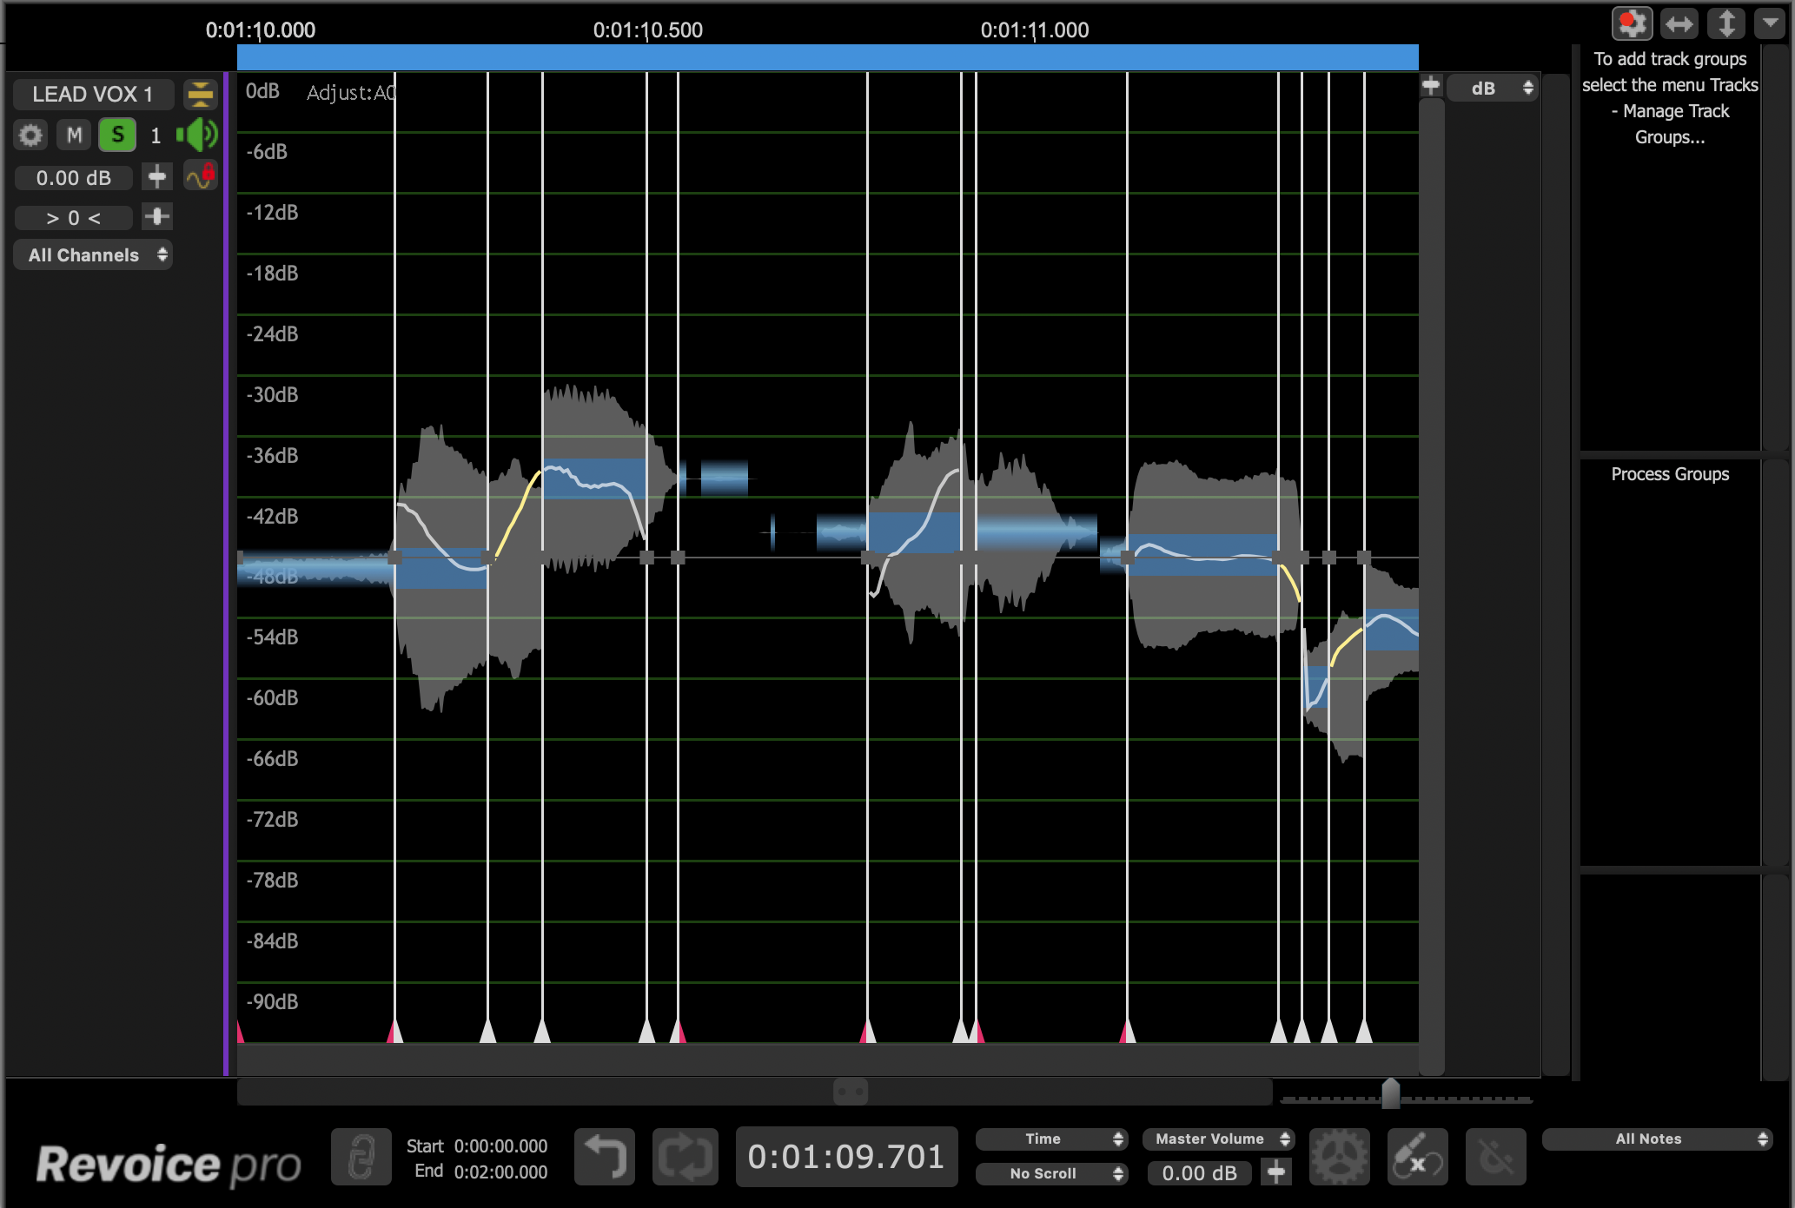Click the loop playback icon
Viewport: 1795px width, 1208px height.
(685, 1158)
